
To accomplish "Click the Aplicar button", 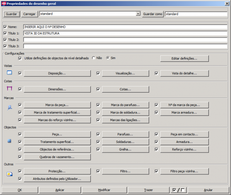I will click(60, 190).
